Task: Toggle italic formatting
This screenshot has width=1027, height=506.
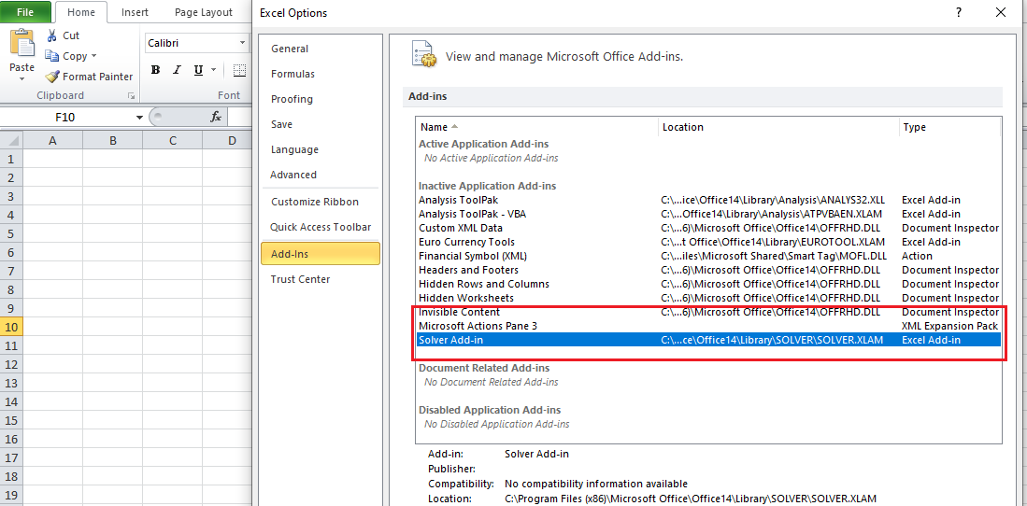Action: 177,70
